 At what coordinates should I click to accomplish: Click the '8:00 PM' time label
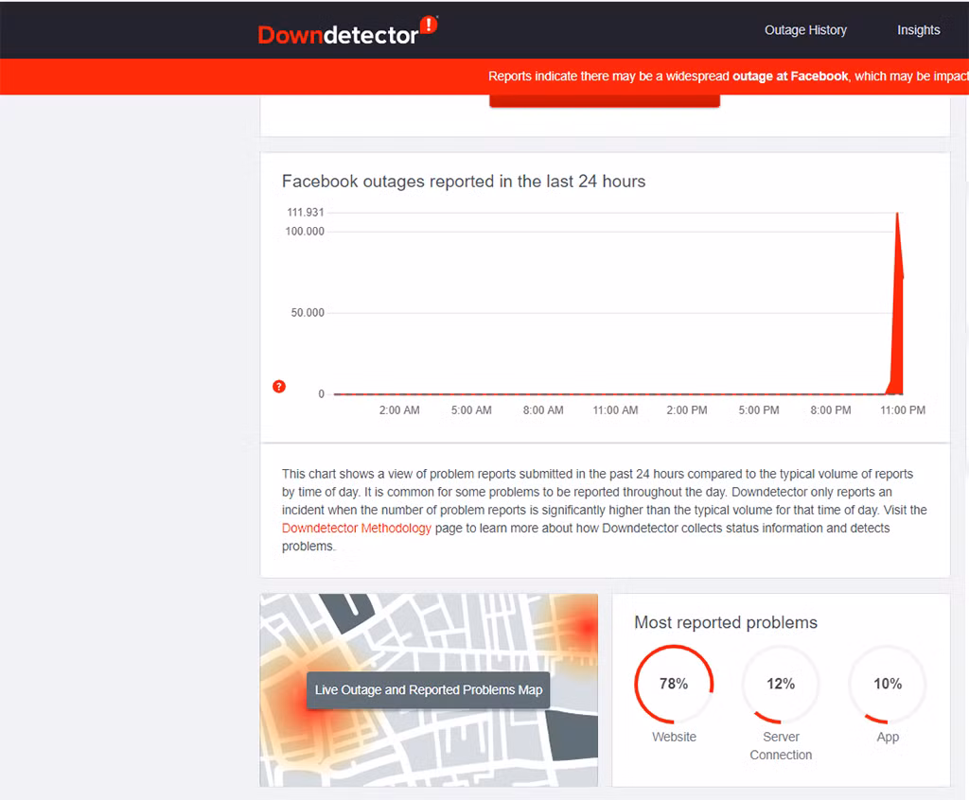pyautogui.click(x=831, y=410)
